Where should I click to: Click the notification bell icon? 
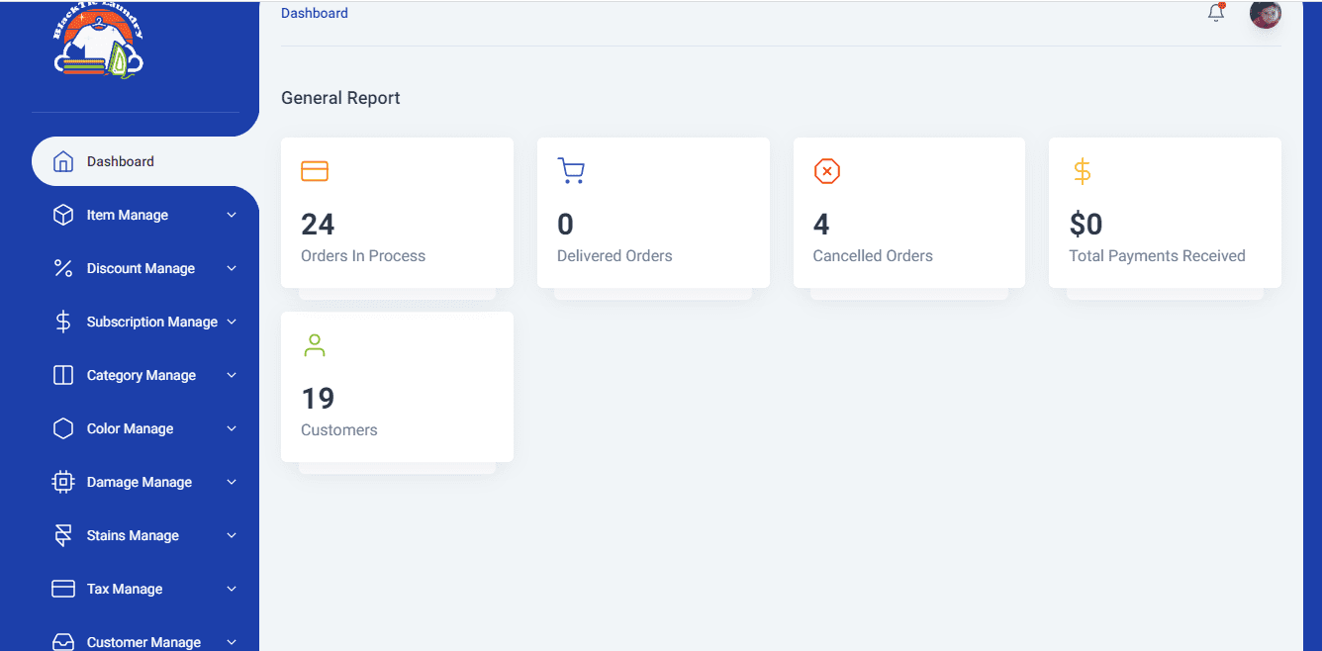pos(1216,14)
